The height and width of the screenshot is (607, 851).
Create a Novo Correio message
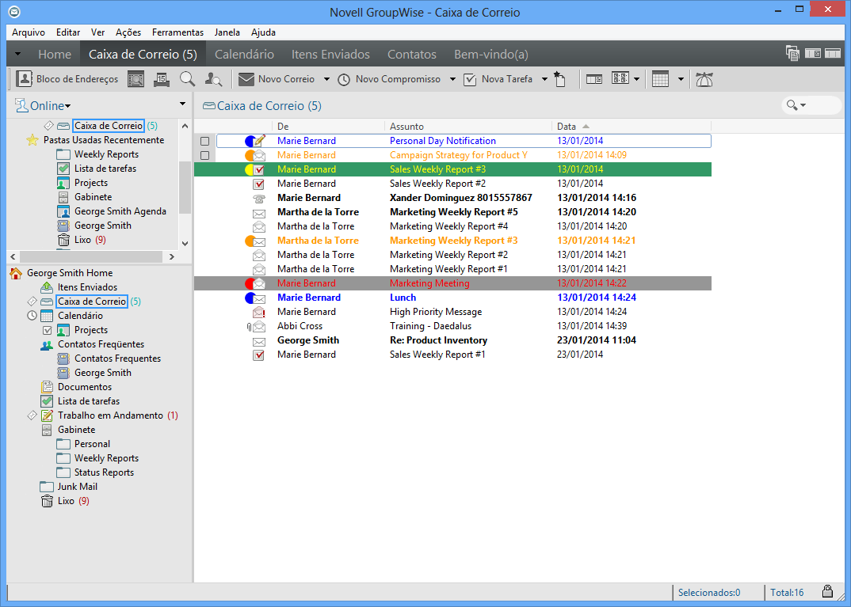tap(277, 79)
